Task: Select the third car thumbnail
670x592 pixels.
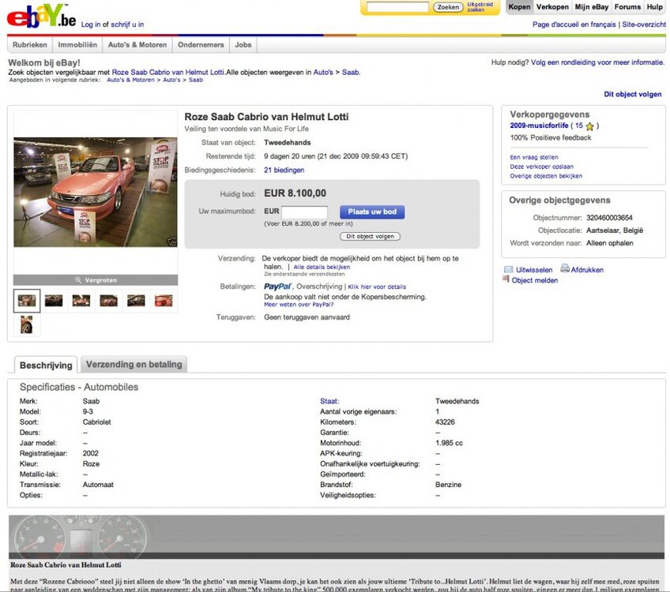Action: click(x=81, y=301)
